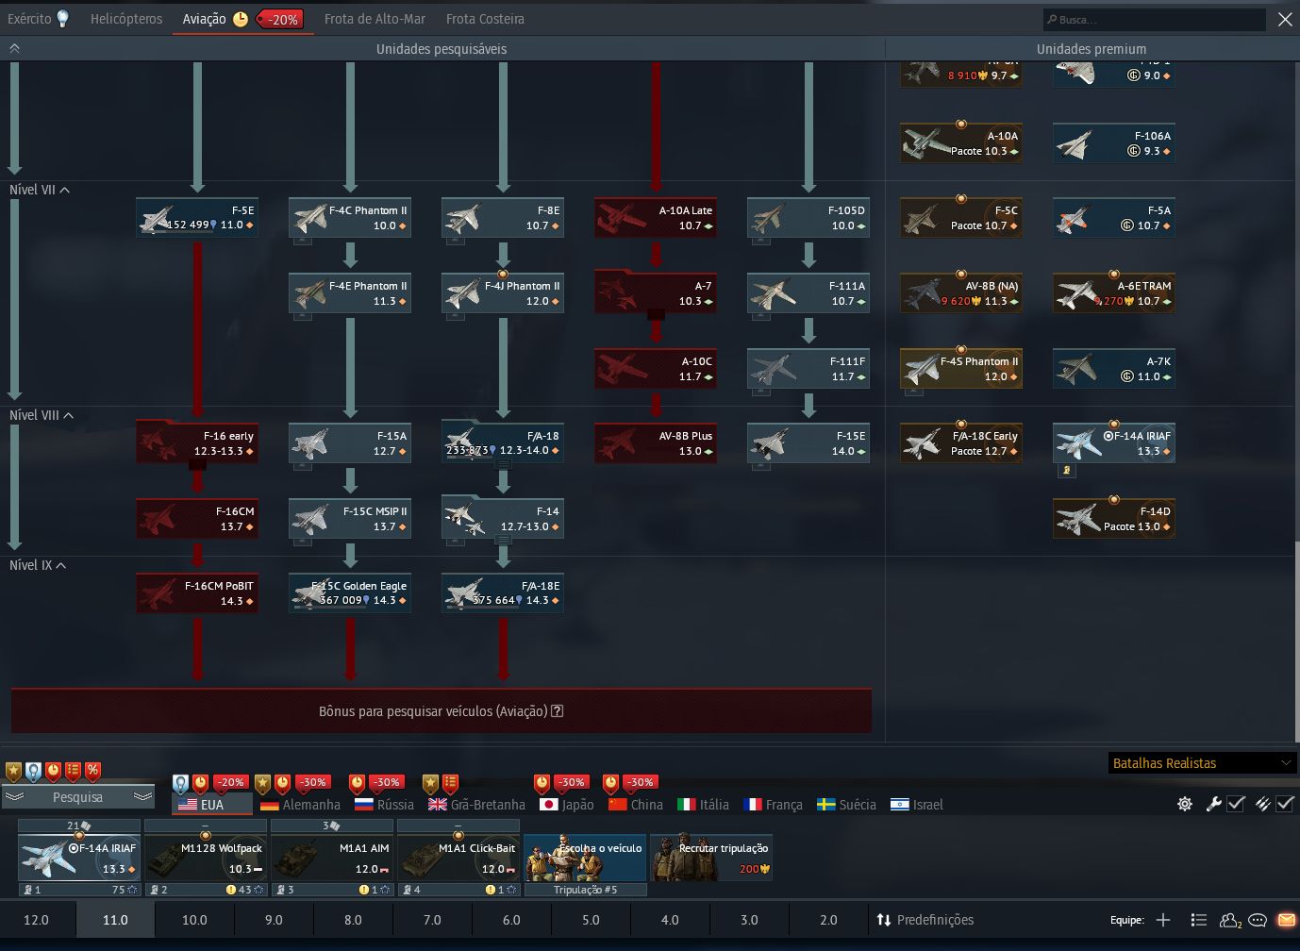Open the friends contacts icon
The width and height of the screenshot is (1300, 951).
1230,920
